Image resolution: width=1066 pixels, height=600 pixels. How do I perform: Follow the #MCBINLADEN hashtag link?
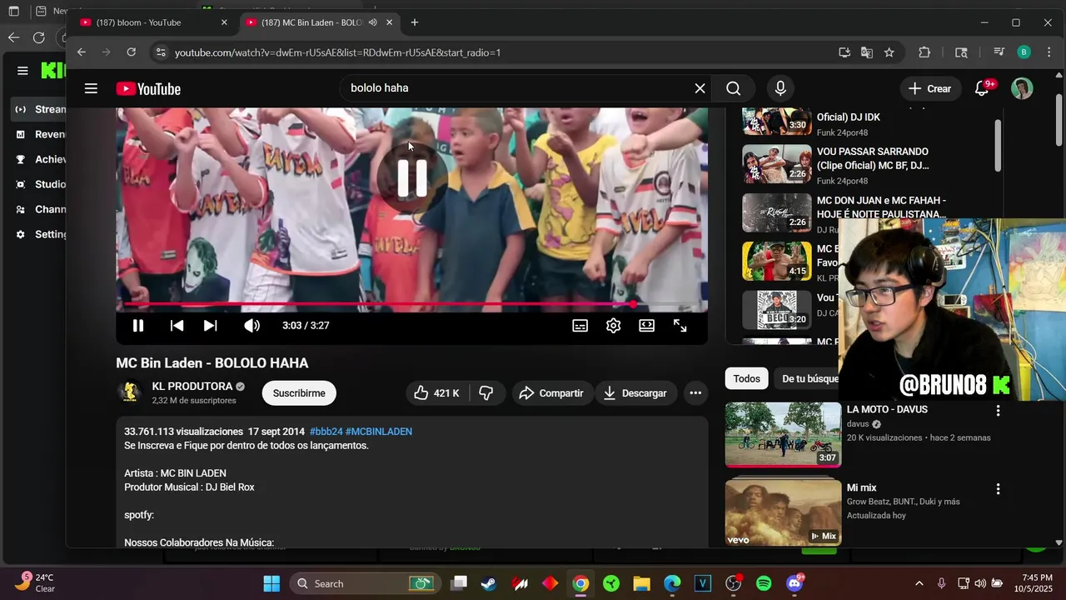[379, 432]
